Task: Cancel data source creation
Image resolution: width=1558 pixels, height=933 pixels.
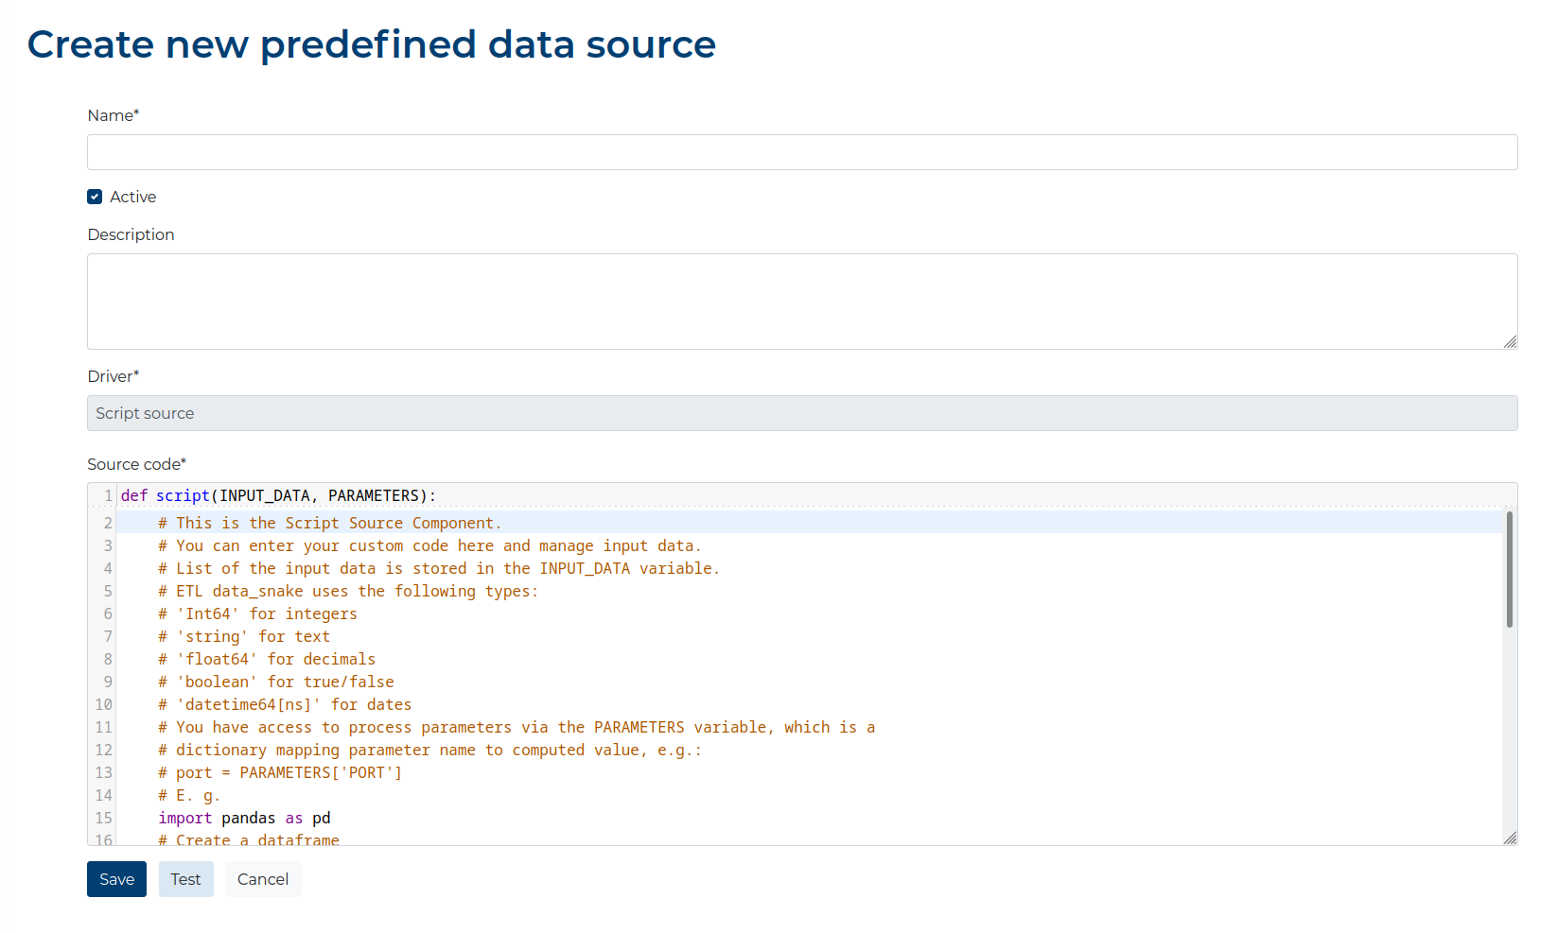Action: click(x=263, y=879)
